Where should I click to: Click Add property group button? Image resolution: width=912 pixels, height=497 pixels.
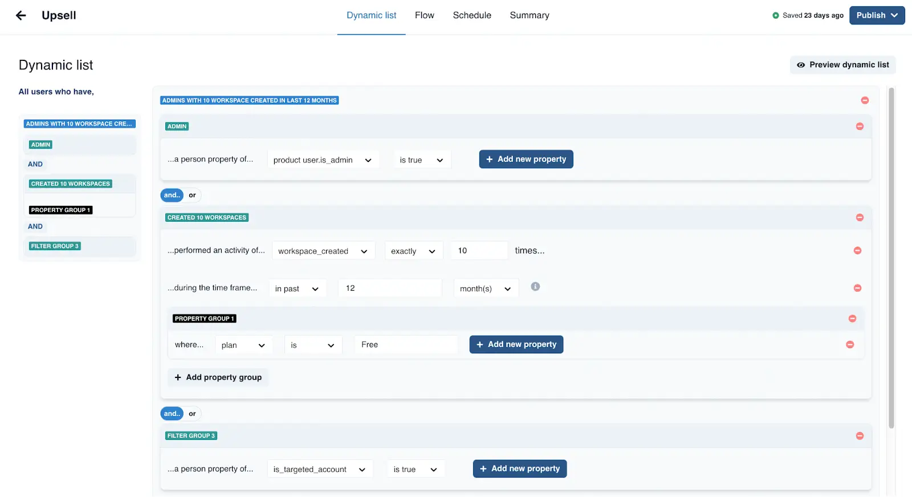218,377
